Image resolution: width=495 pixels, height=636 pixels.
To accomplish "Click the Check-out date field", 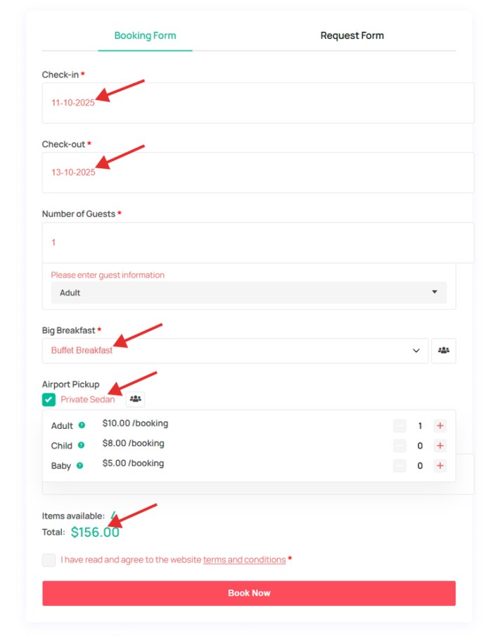I will (257, 173).
